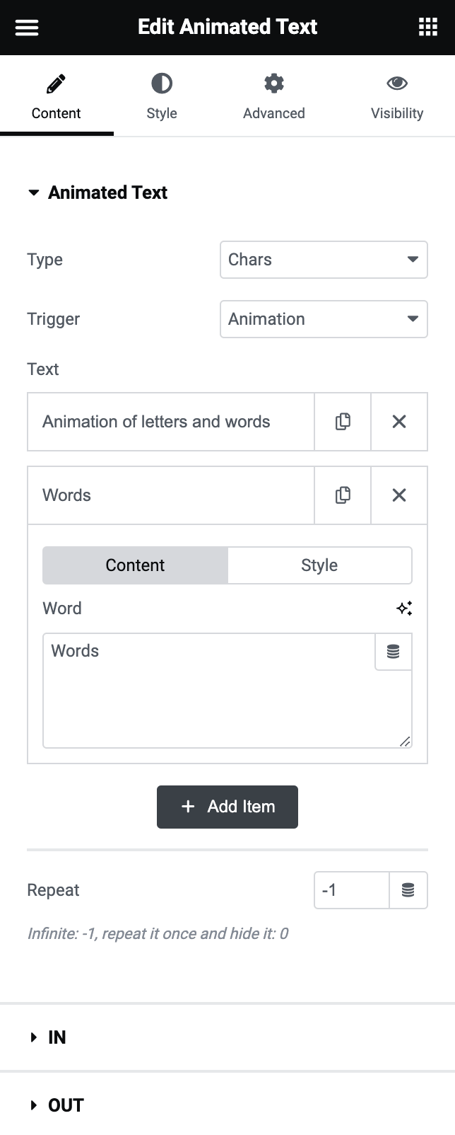
Task: Open AI writing assistant for the Word field
Action: [403, 608]
